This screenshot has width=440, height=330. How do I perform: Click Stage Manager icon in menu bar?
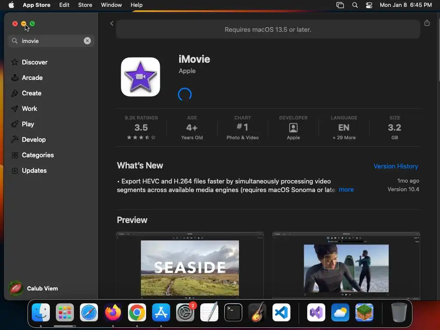pos(340,5)
